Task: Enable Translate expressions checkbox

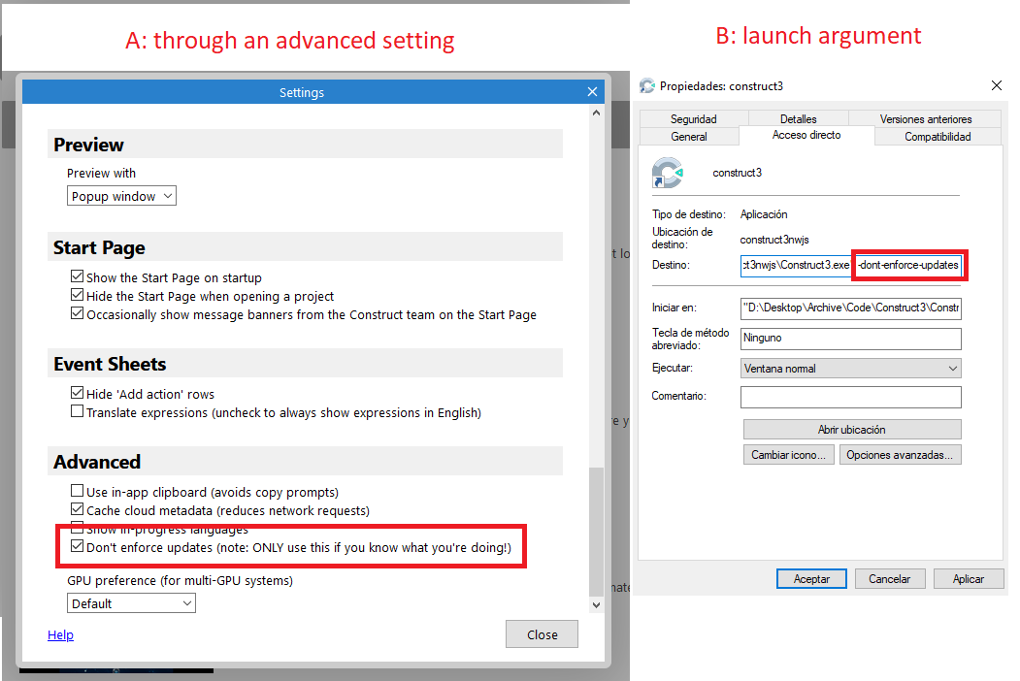Action: 77,411
